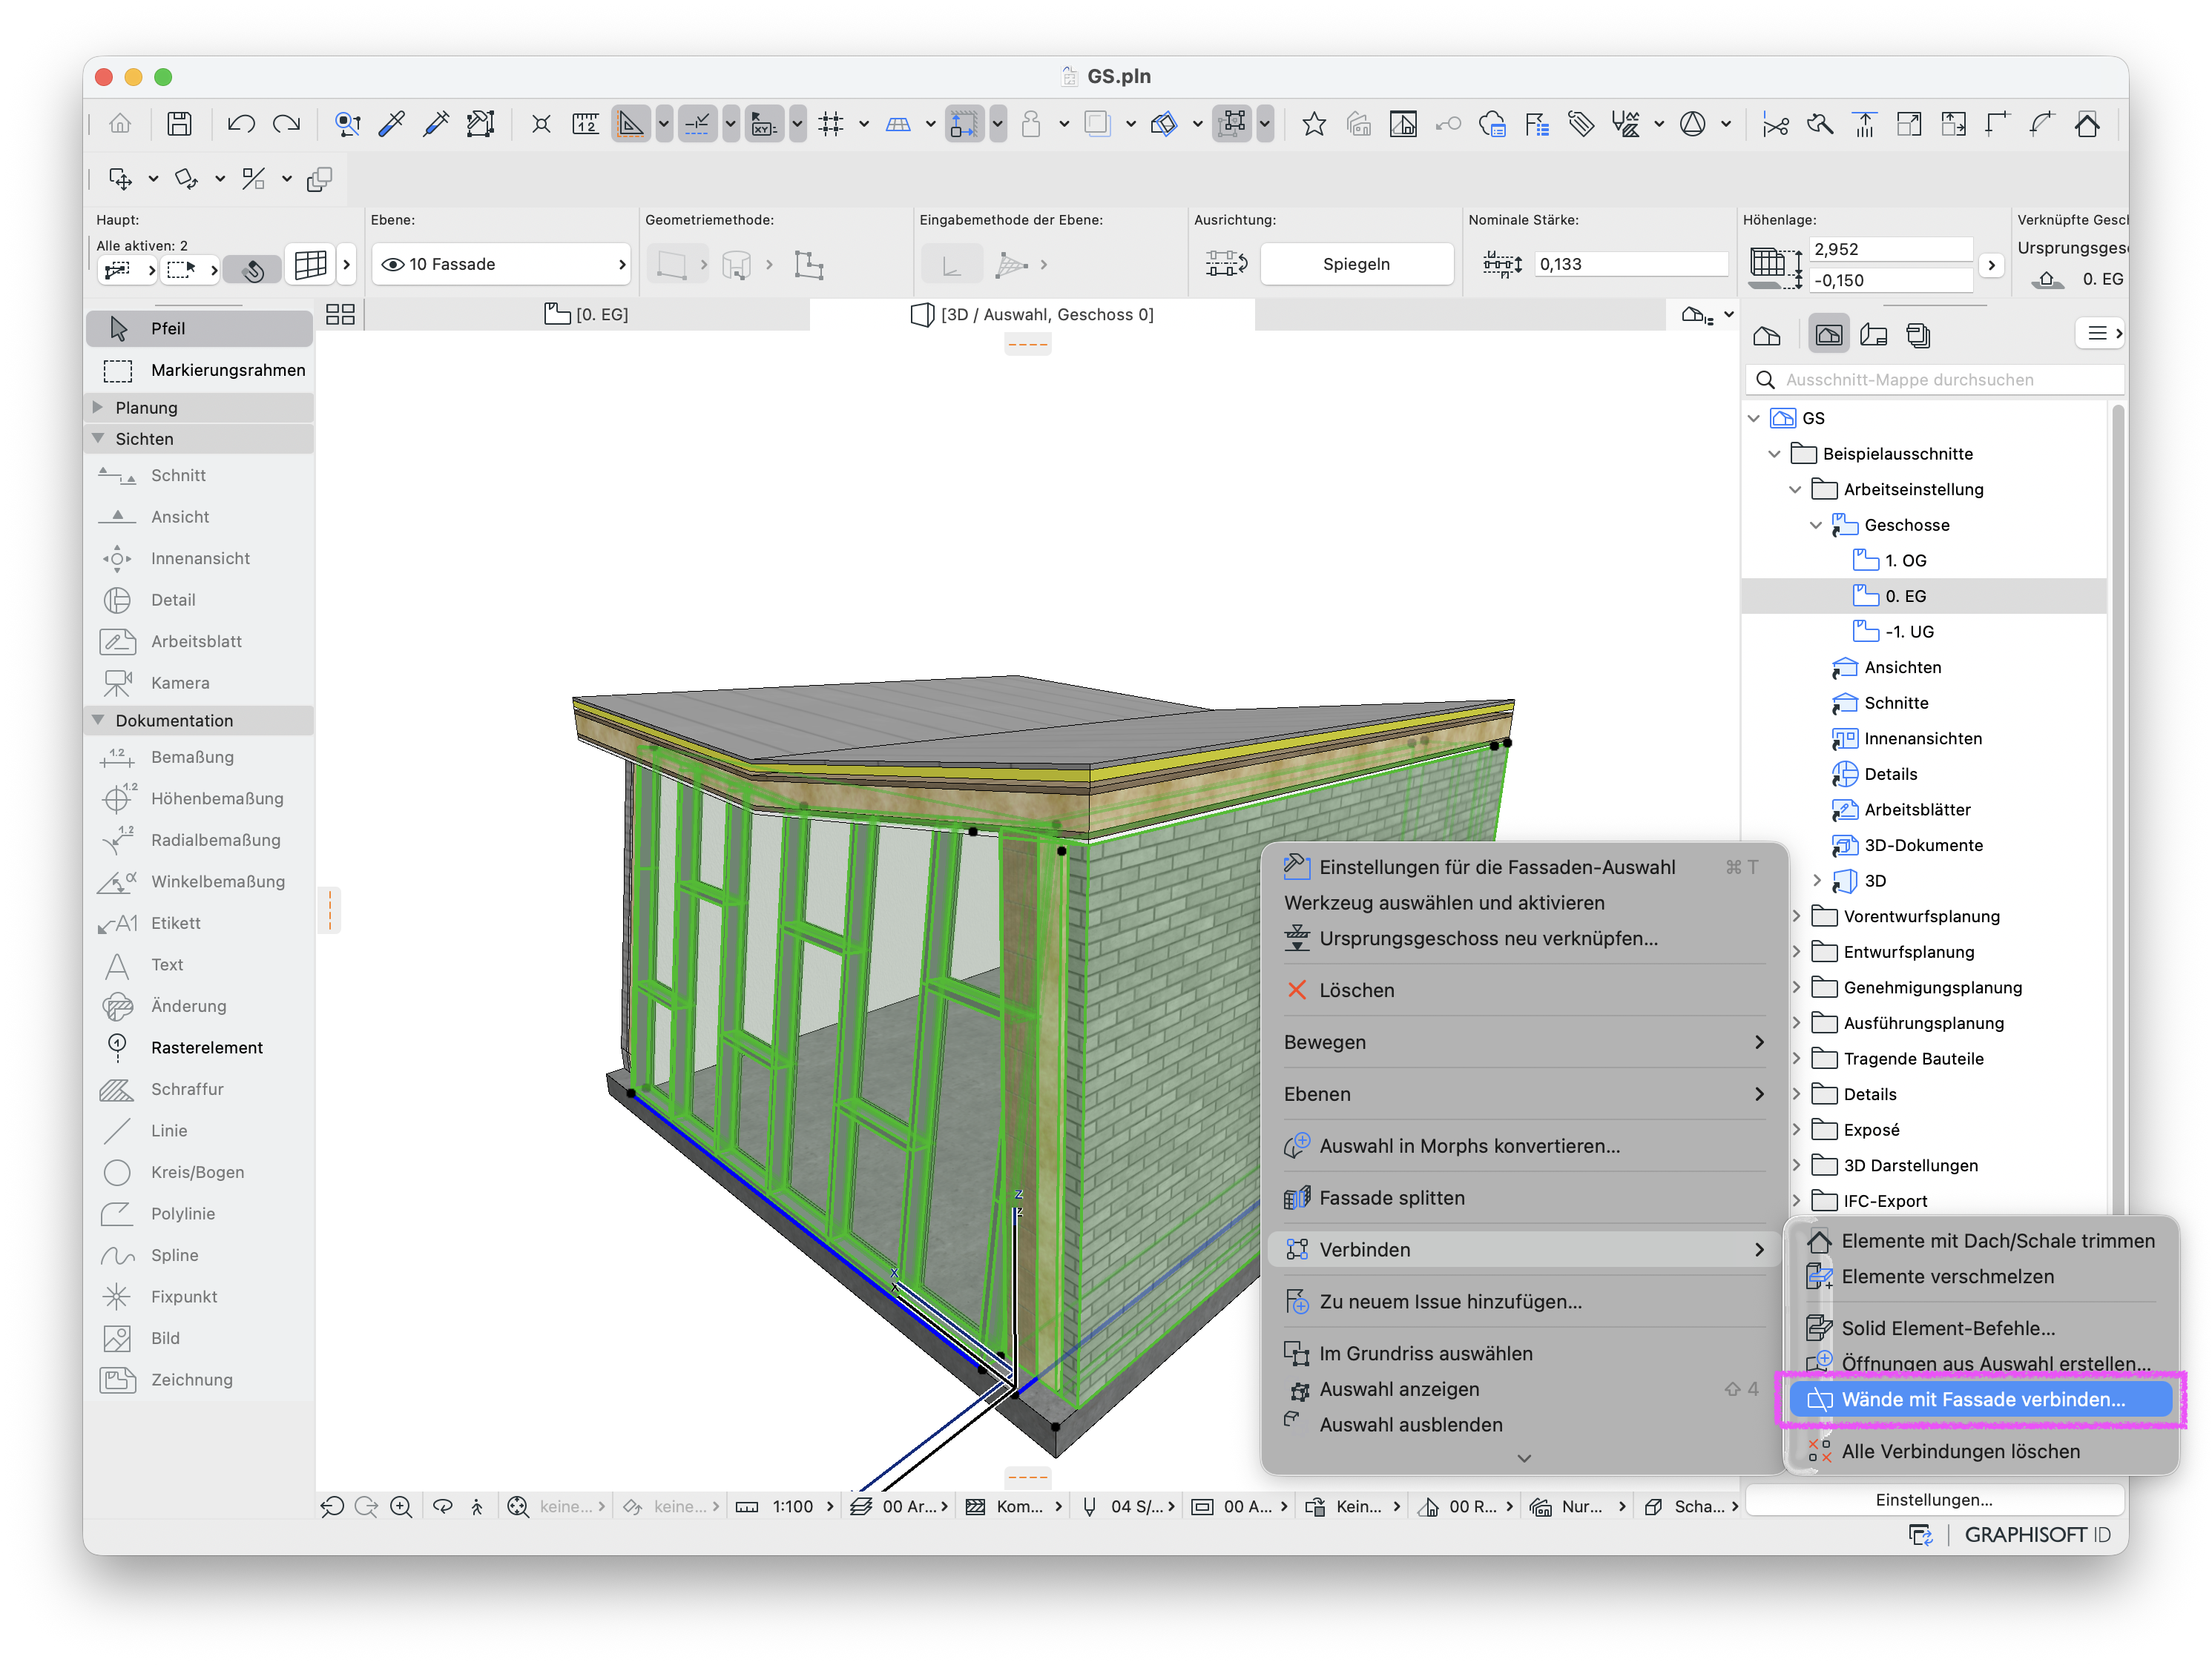The height and width of the screenshot is (1665, 2212).
Task: Click the Undo arrow icon
Action: point(241,124)
